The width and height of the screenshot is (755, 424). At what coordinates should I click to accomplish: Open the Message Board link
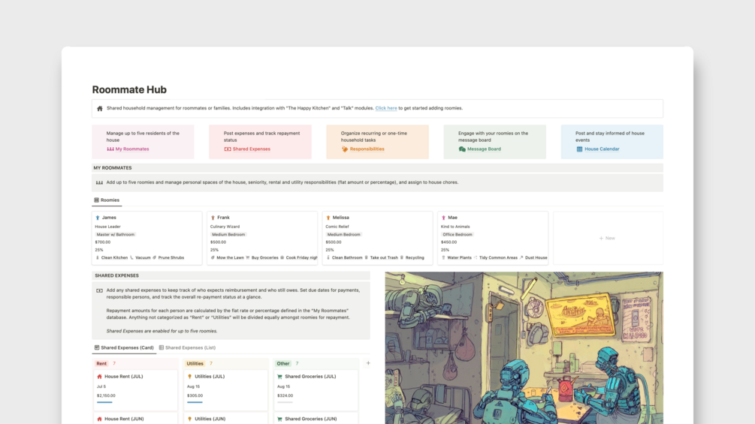[484, 149]
